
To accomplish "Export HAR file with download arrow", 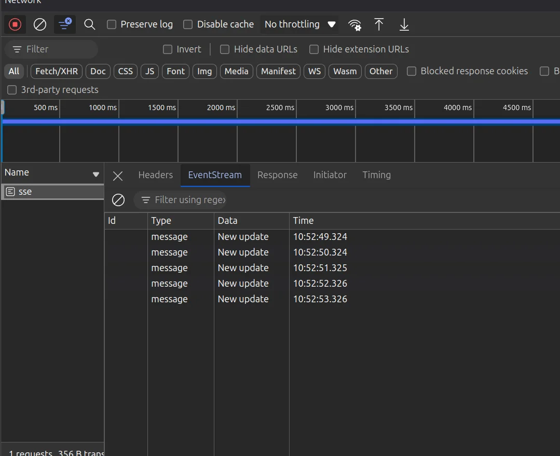I will tap(404, 24).
